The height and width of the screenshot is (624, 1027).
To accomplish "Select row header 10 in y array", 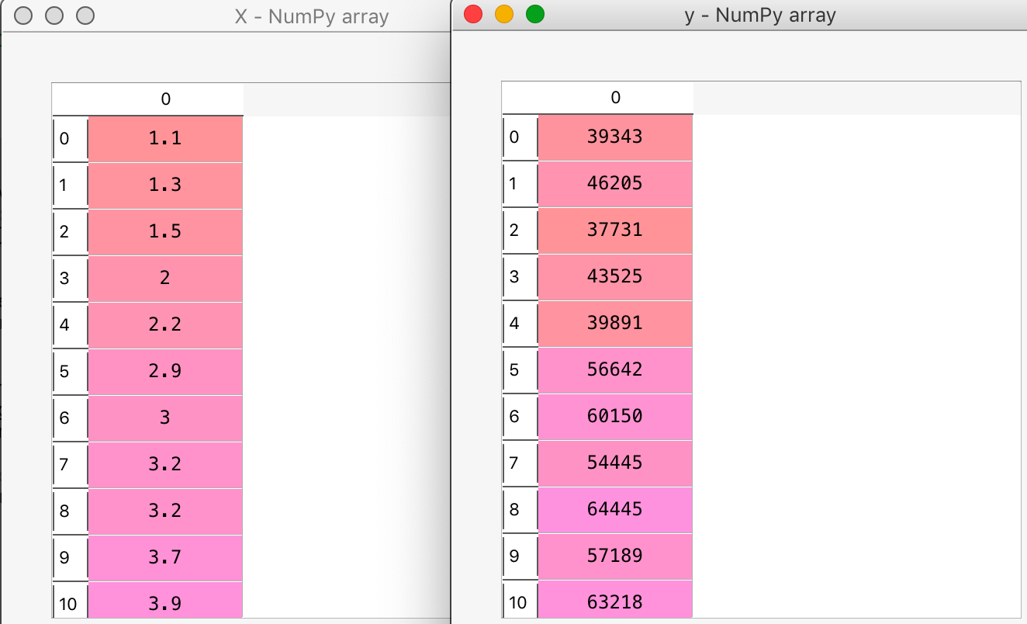I will [520, 599].
